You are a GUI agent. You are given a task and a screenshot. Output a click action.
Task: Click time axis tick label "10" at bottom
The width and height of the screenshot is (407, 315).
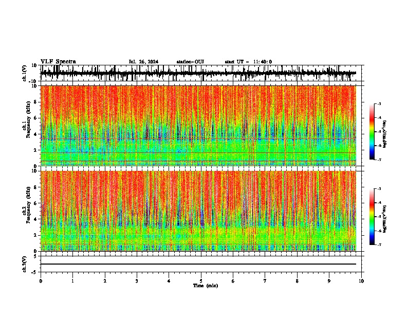361,281
